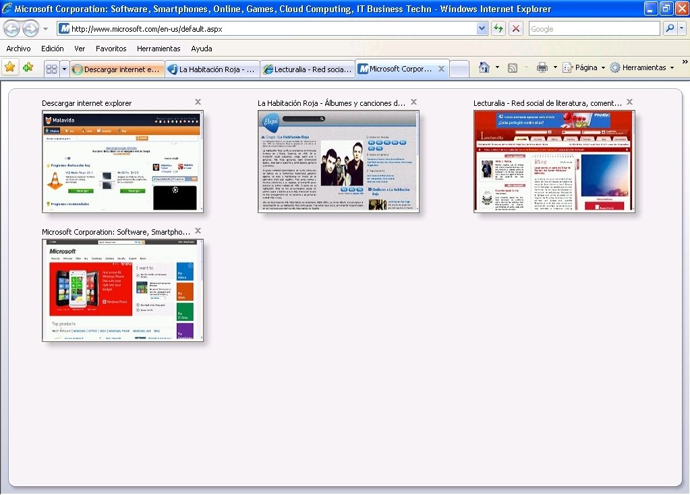Switch to the Lecturalia tab

[308, 69]
